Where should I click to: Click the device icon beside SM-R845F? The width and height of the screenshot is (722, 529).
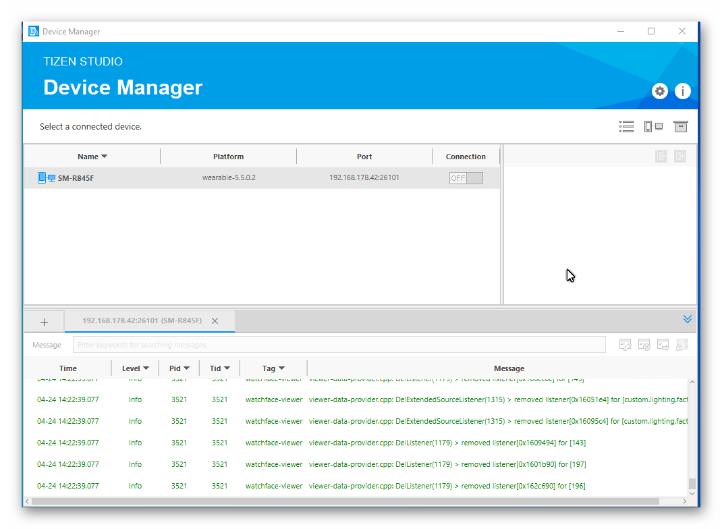point(47,177)
